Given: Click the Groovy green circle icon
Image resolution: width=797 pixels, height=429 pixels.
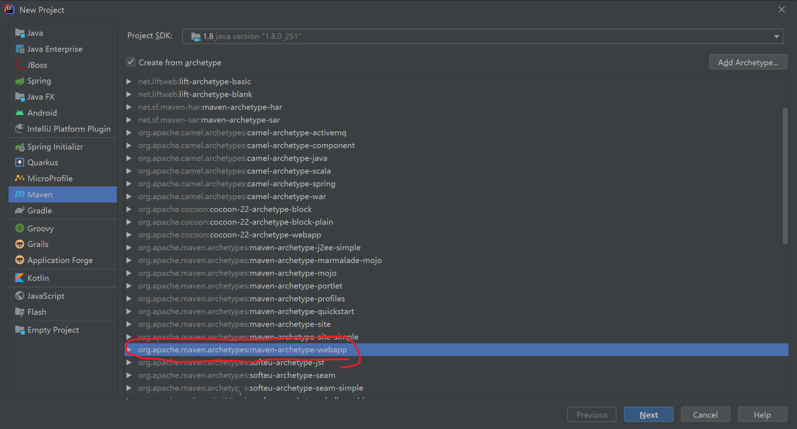Looking at the screenshot, I should [20, 228].
